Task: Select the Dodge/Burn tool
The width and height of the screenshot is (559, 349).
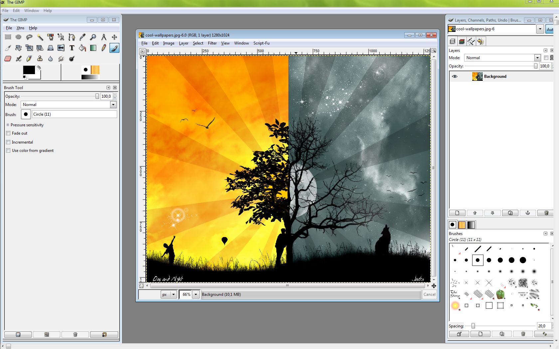Action: coord(72,58)
